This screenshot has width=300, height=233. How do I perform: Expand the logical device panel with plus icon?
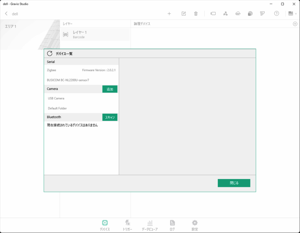(x=295, y=23)
